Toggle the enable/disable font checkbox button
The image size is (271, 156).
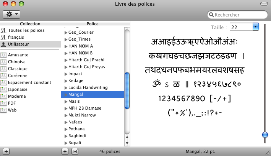(75, 151)
